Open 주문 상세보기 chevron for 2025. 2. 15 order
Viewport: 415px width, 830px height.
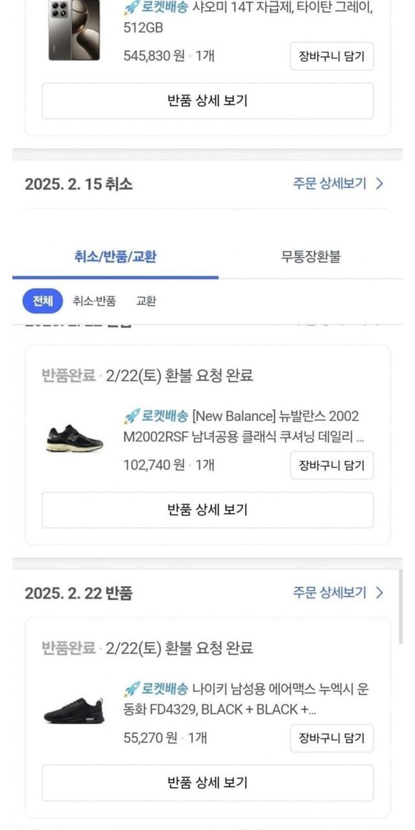(x=379, y=184)
